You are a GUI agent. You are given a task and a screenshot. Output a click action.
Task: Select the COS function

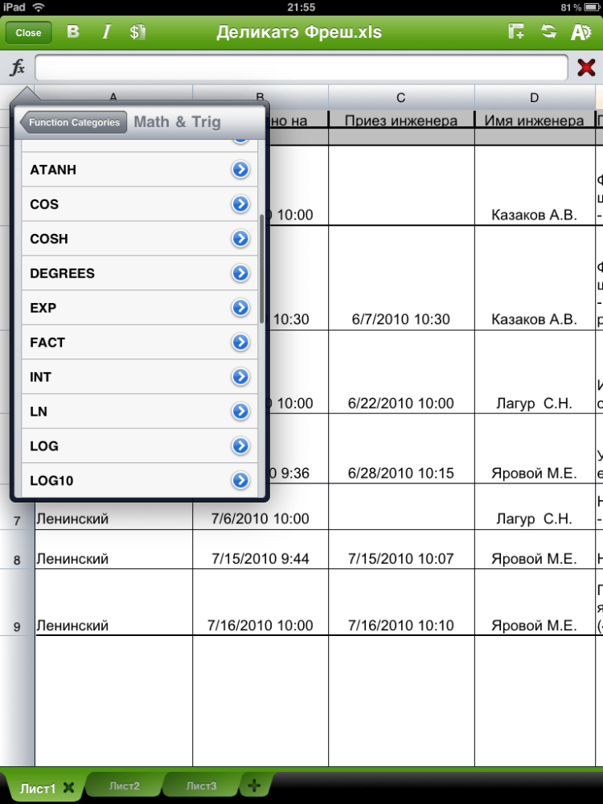pos(139,204)
